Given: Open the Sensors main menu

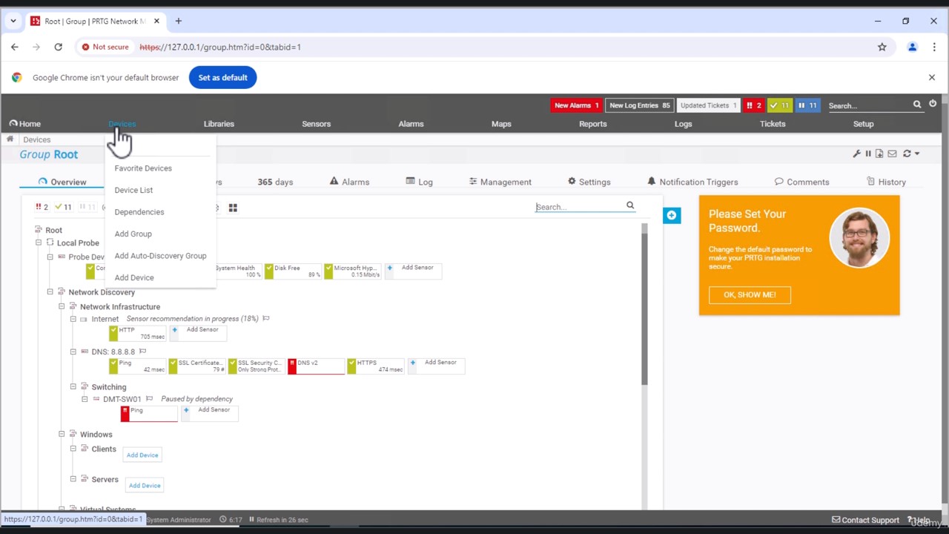Looking at the screenshot, I should (x=317, y=124).
